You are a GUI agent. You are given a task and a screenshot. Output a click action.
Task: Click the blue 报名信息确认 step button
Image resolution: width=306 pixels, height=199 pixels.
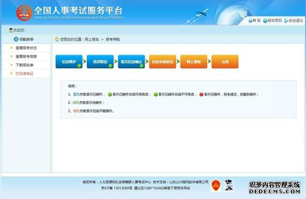pos(131,62)
